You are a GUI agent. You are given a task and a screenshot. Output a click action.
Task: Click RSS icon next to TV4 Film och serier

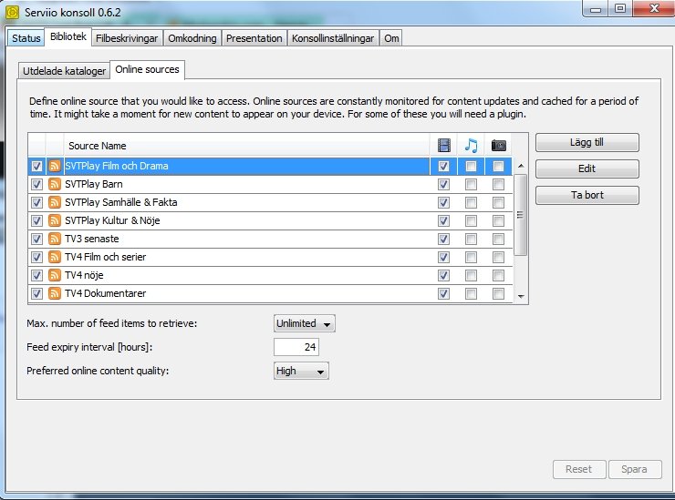point(54,257)
